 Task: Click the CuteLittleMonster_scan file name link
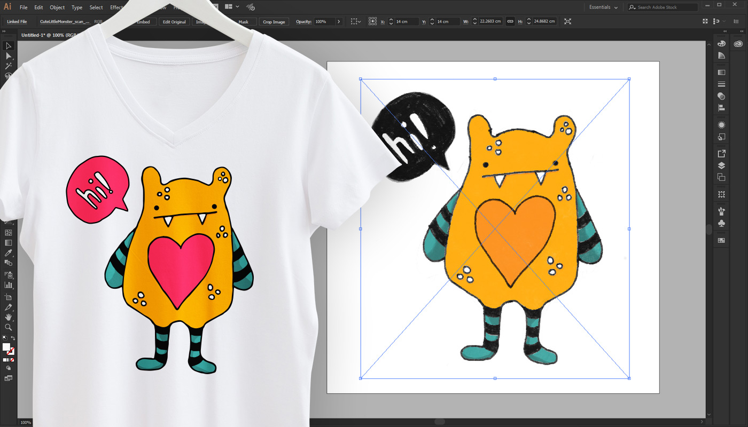[x=65, y=22]
